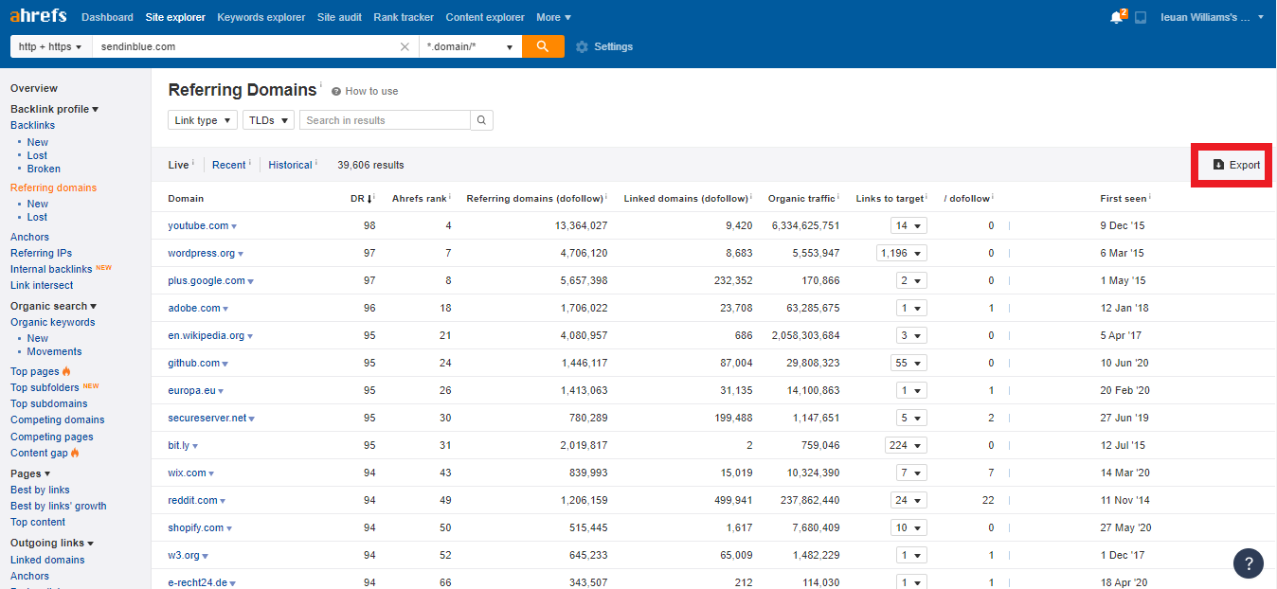Click the Ahrefs logo

tap(40, 16)
